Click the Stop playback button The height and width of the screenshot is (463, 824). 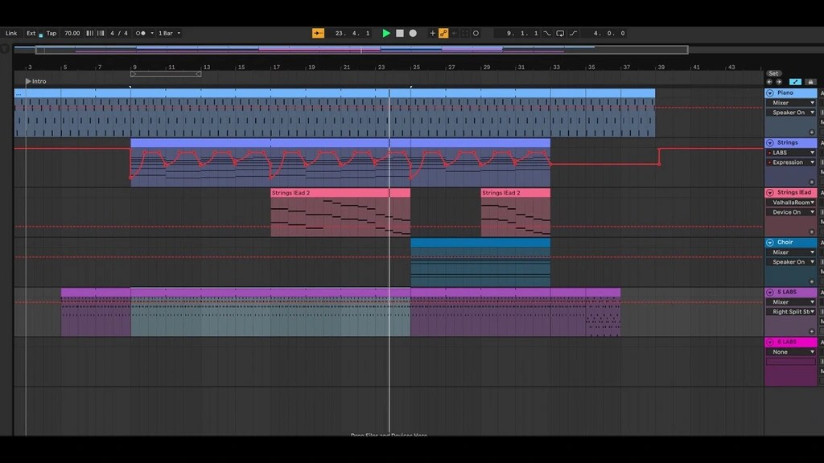click(400, 33)
